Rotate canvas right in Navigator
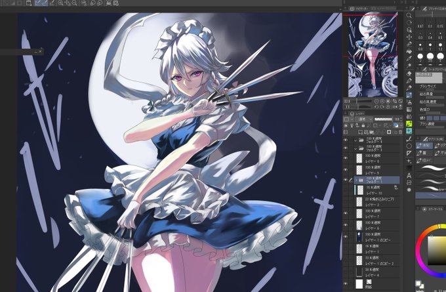 382,107
